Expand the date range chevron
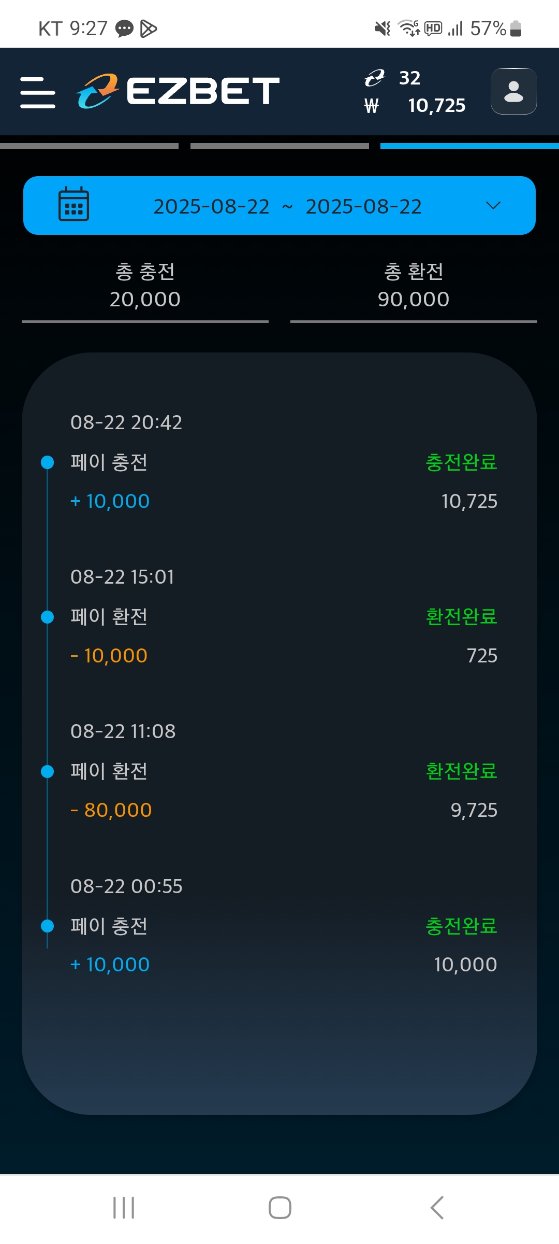The height and width of the screenshot is (1244, 559). tap(493, 205)
